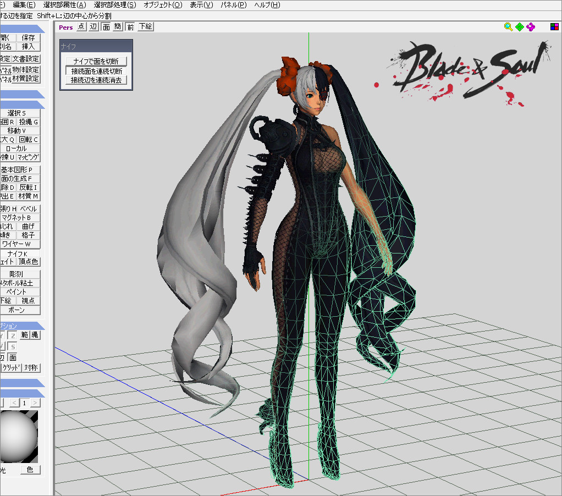Click the magnifier zoom icon above the viewport
562x496 pixels.
click(x=508, y=26)
